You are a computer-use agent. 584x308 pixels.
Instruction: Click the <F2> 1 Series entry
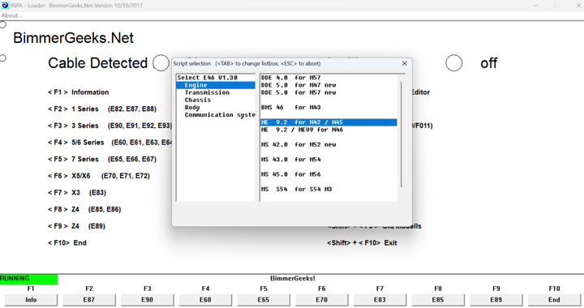click(x=102, y=109)
